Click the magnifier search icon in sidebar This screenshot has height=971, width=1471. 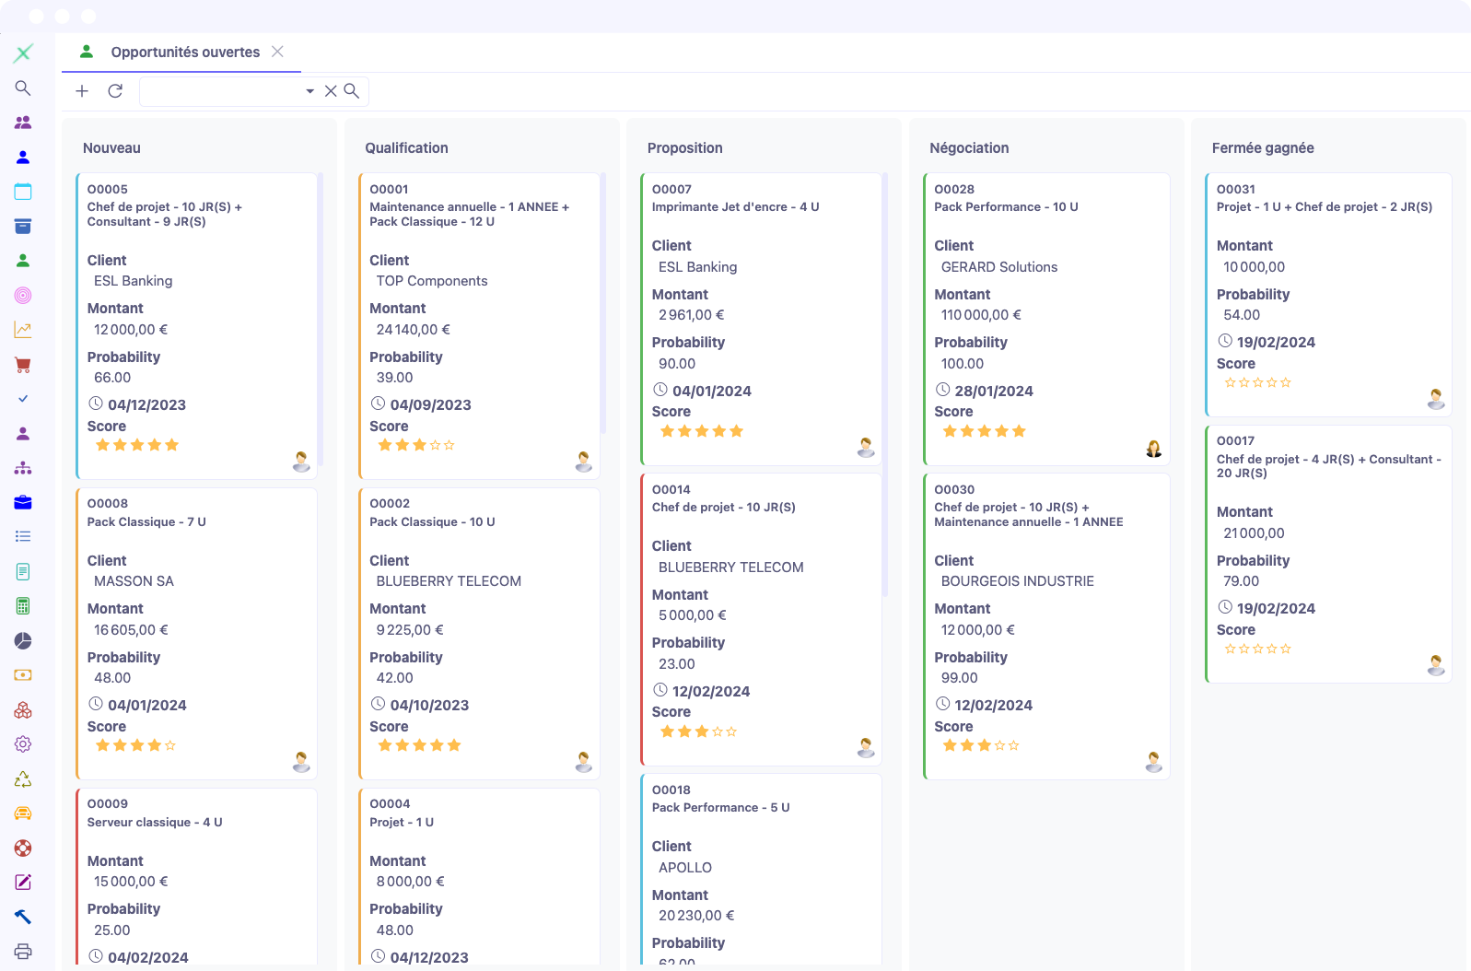pos(23,88)
